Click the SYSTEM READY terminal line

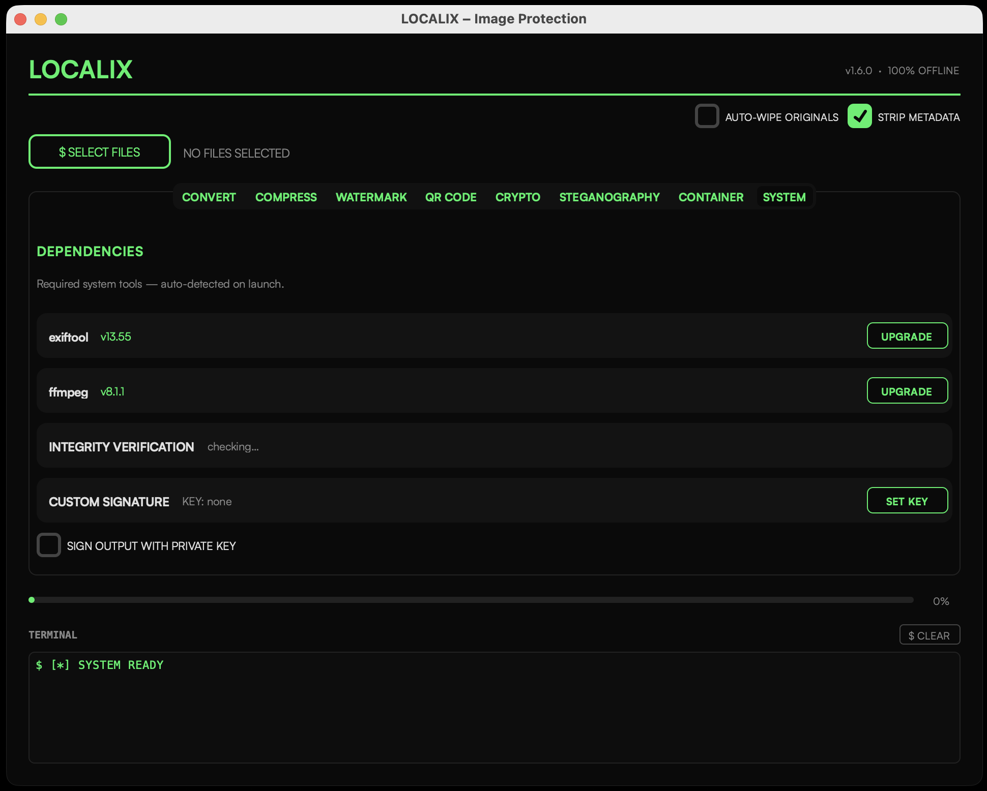[100, 665]
